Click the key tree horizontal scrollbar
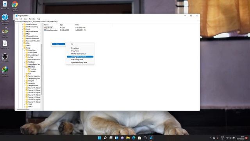Screen dimensions: 250x141 click(23, 110)
